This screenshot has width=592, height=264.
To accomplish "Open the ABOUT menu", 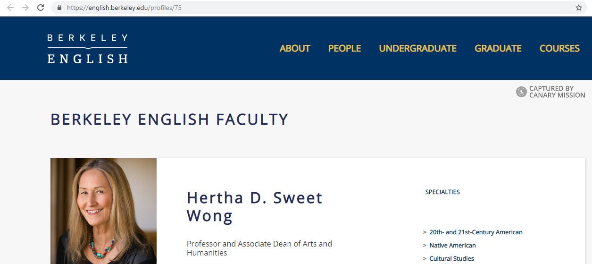I will coord(295,49).
